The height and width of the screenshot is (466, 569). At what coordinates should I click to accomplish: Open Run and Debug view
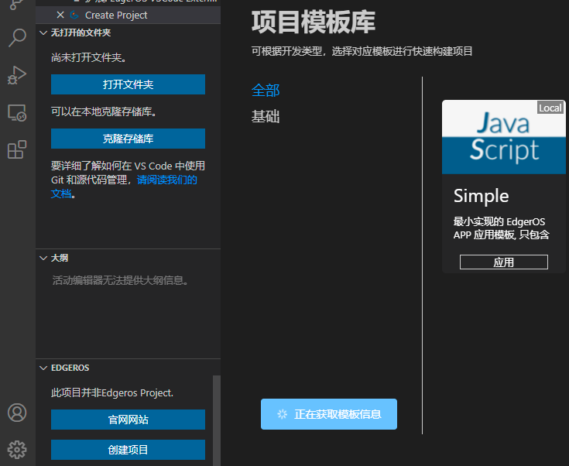pyautogui.click(x=17, y=75)
